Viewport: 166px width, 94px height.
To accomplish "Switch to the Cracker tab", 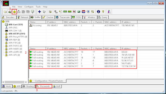I will 48,17.
